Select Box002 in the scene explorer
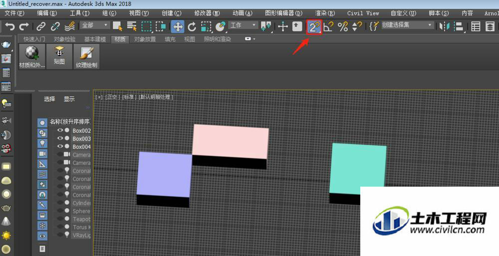499x256 pixels. tap(81, 131)
